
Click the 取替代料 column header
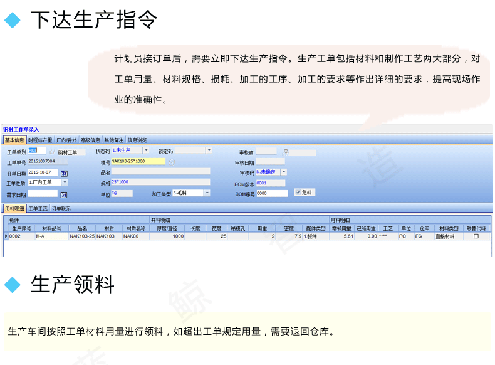(476, 228)
